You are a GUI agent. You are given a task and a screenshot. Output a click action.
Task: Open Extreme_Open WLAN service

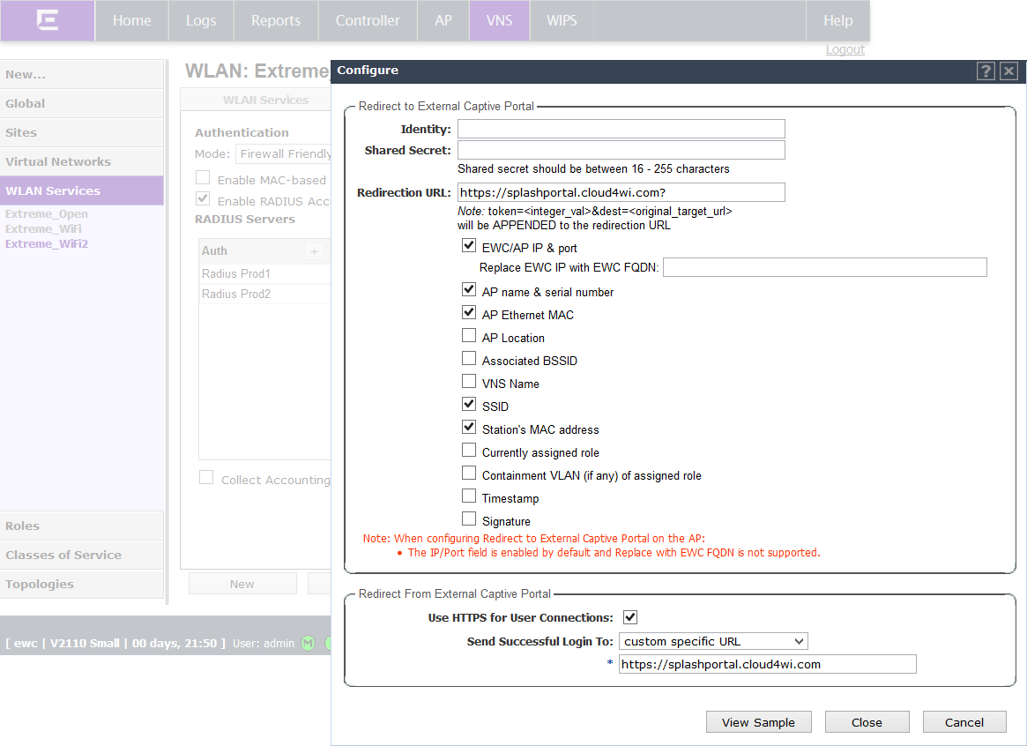coord(47,214)
